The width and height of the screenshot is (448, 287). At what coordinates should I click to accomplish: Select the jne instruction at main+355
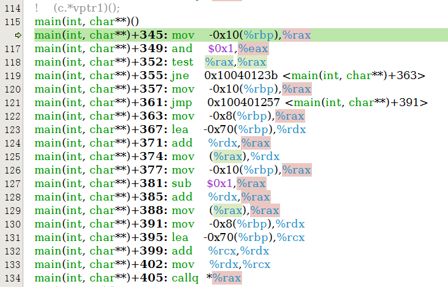pyautogui.click(x=180, y=75)
